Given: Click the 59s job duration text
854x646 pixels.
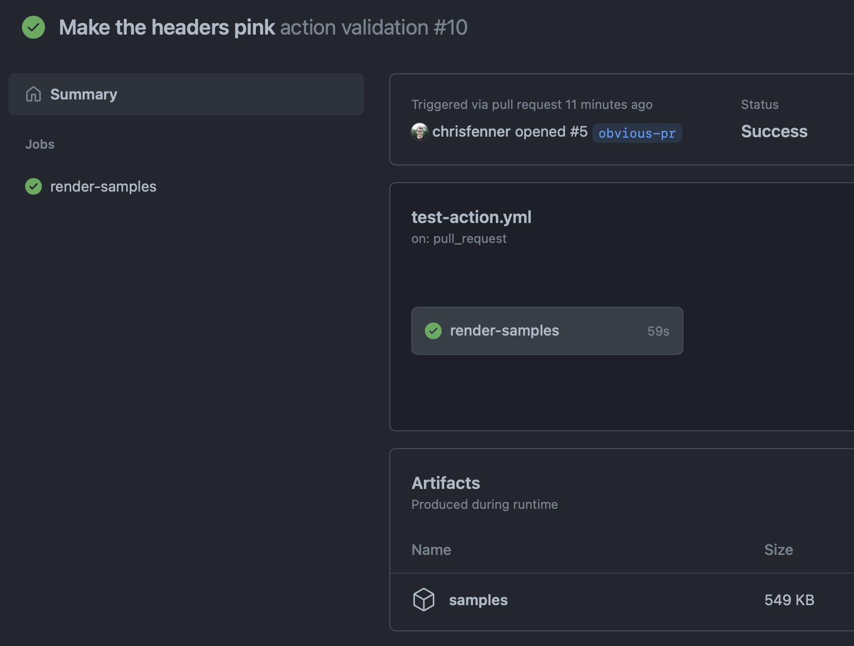Looking at the screenshot, I should 657,331.
